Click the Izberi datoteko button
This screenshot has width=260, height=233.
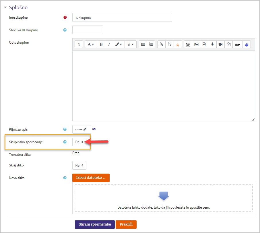[x=91, y=178]
